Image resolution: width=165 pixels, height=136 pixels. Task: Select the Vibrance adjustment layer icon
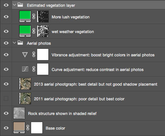(x=25, y=54)
